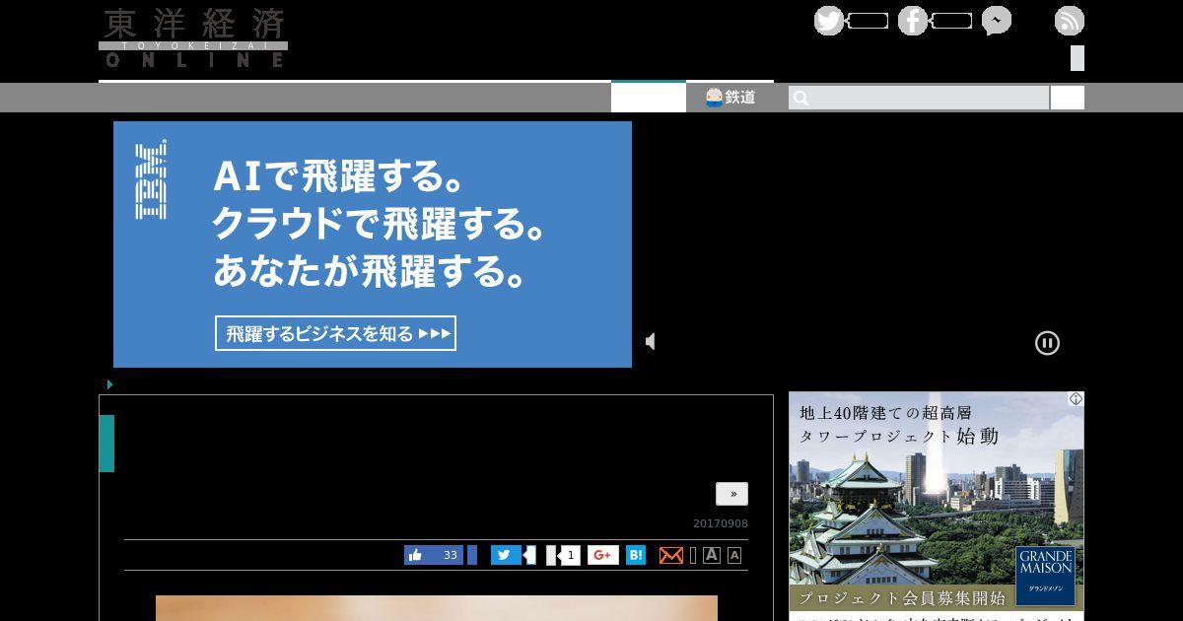
Task: Select the active white navigation tab
Action: point(649,97)
